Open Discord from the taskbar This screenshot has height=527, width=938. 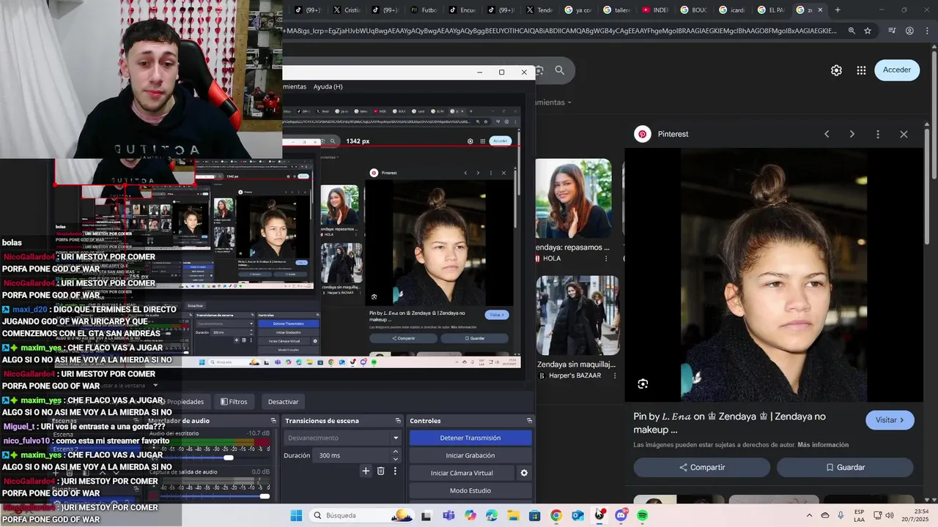point(621,515)
